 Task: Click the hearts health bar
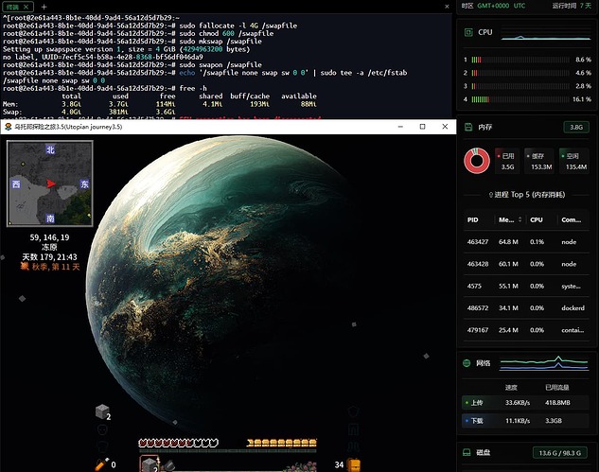tap(179, 443)
